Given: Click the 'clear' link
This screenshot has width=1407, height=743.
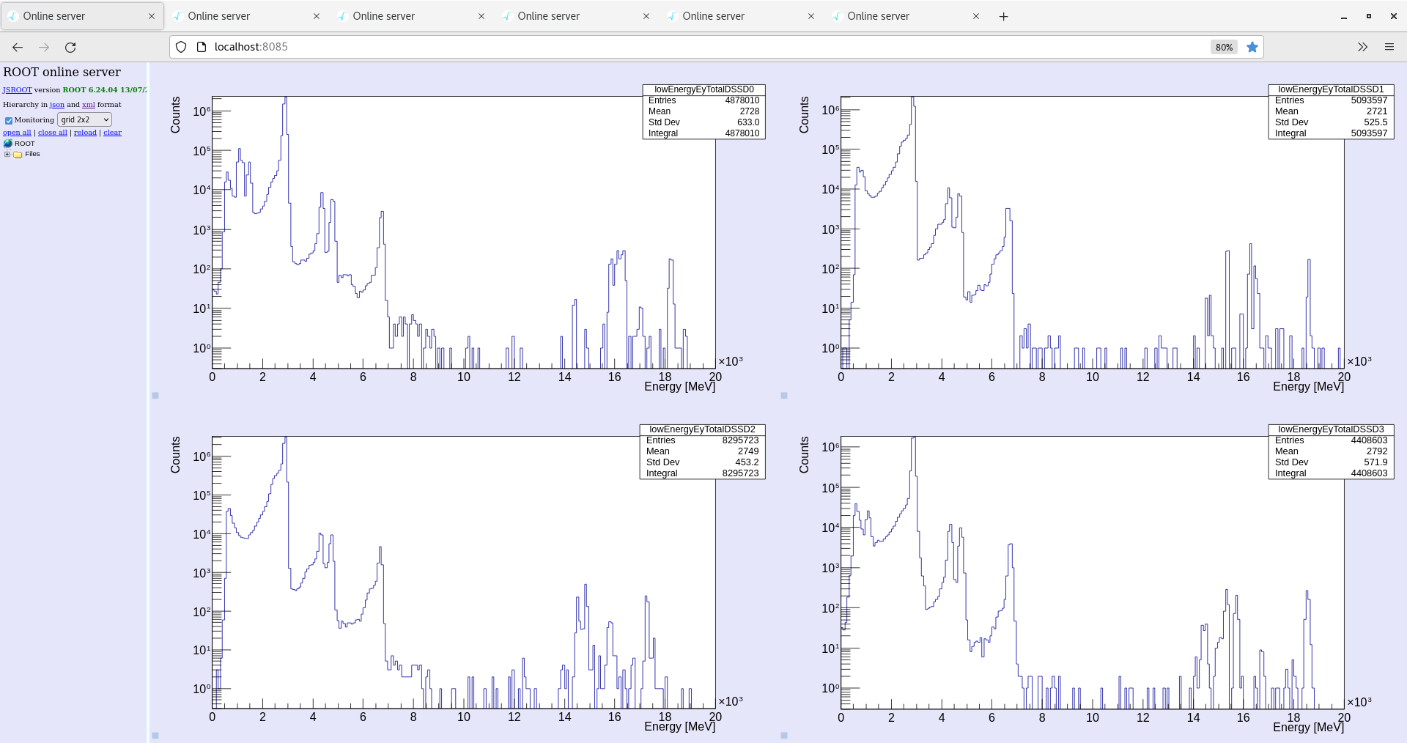Looking at the screenshot, I should [x=112, y=133].
